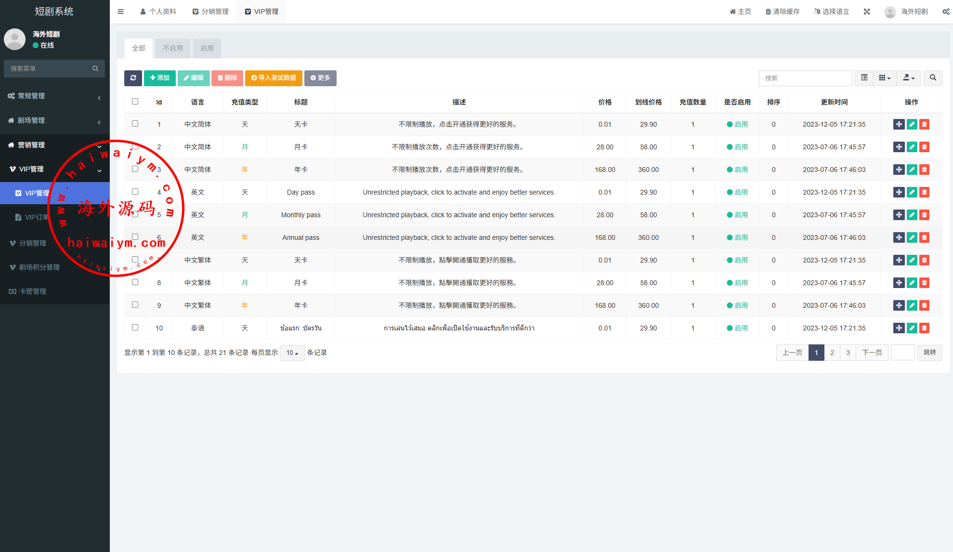Click the hamburger menu toggle icon
Image resolution: width=953 pixels, height=552 pixels.
click(121, 12)
